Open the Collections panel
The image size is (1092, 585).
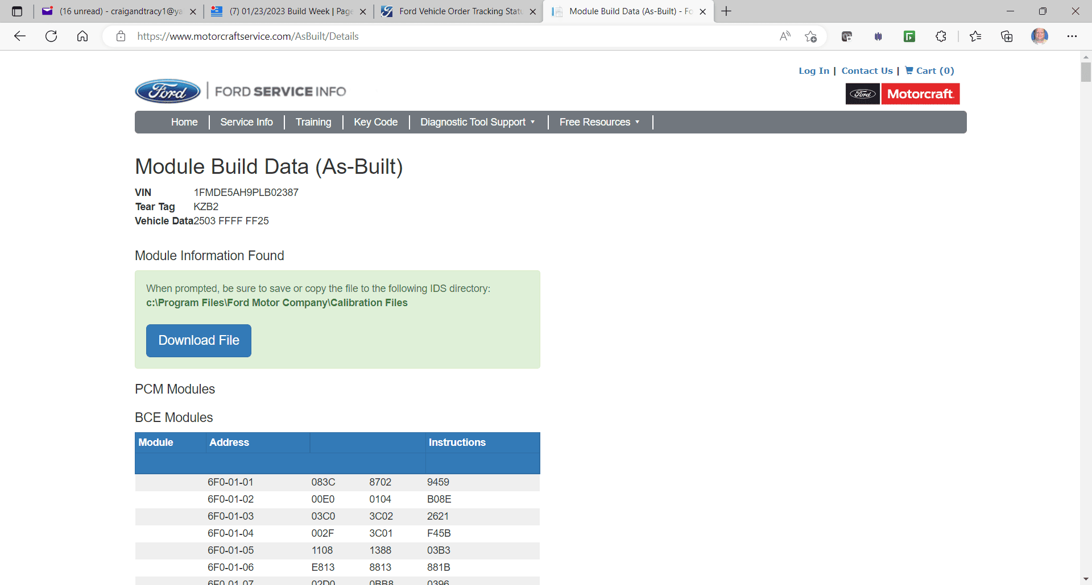[1007, 36]
